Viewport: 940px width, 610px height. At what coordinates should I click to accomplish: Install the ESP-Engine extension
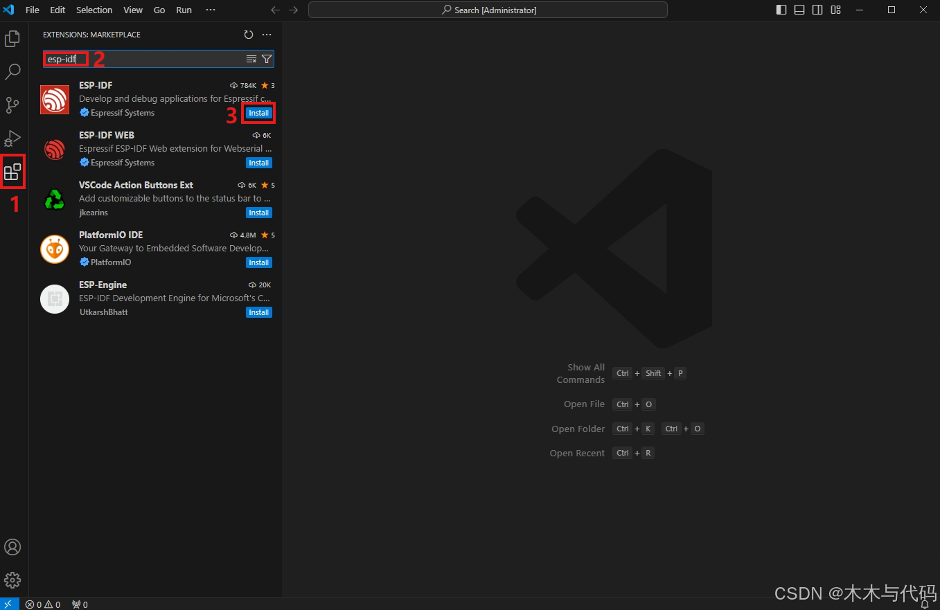(259, 312)
